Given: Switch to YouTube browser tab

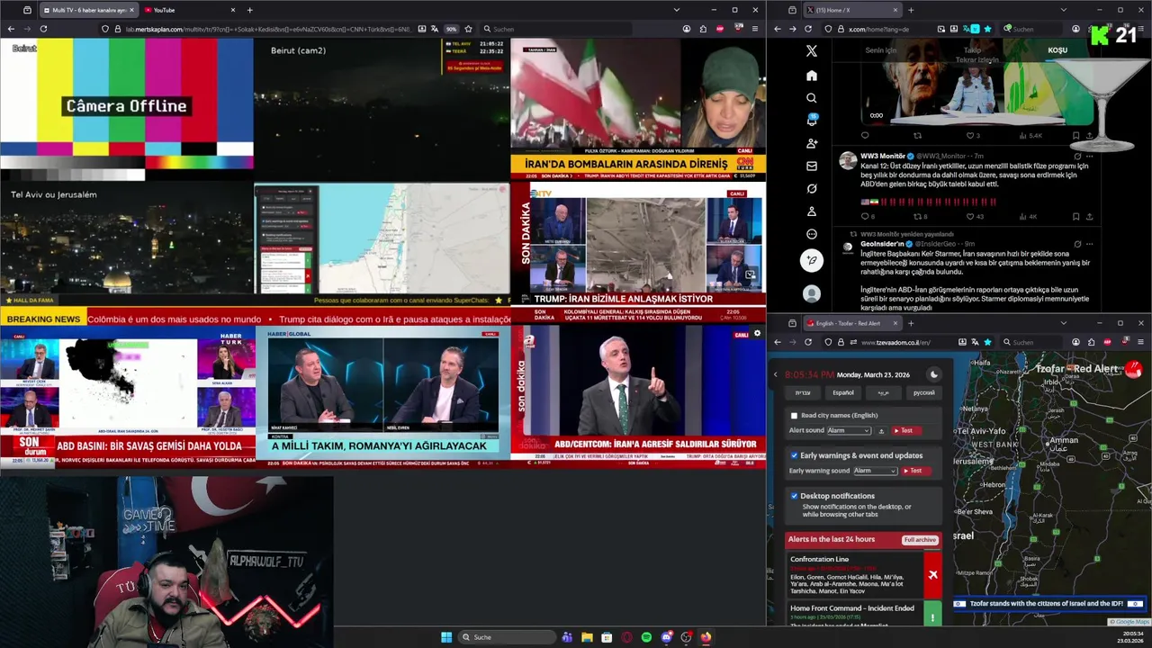Looking at the screenshot, I should point(187,10).
